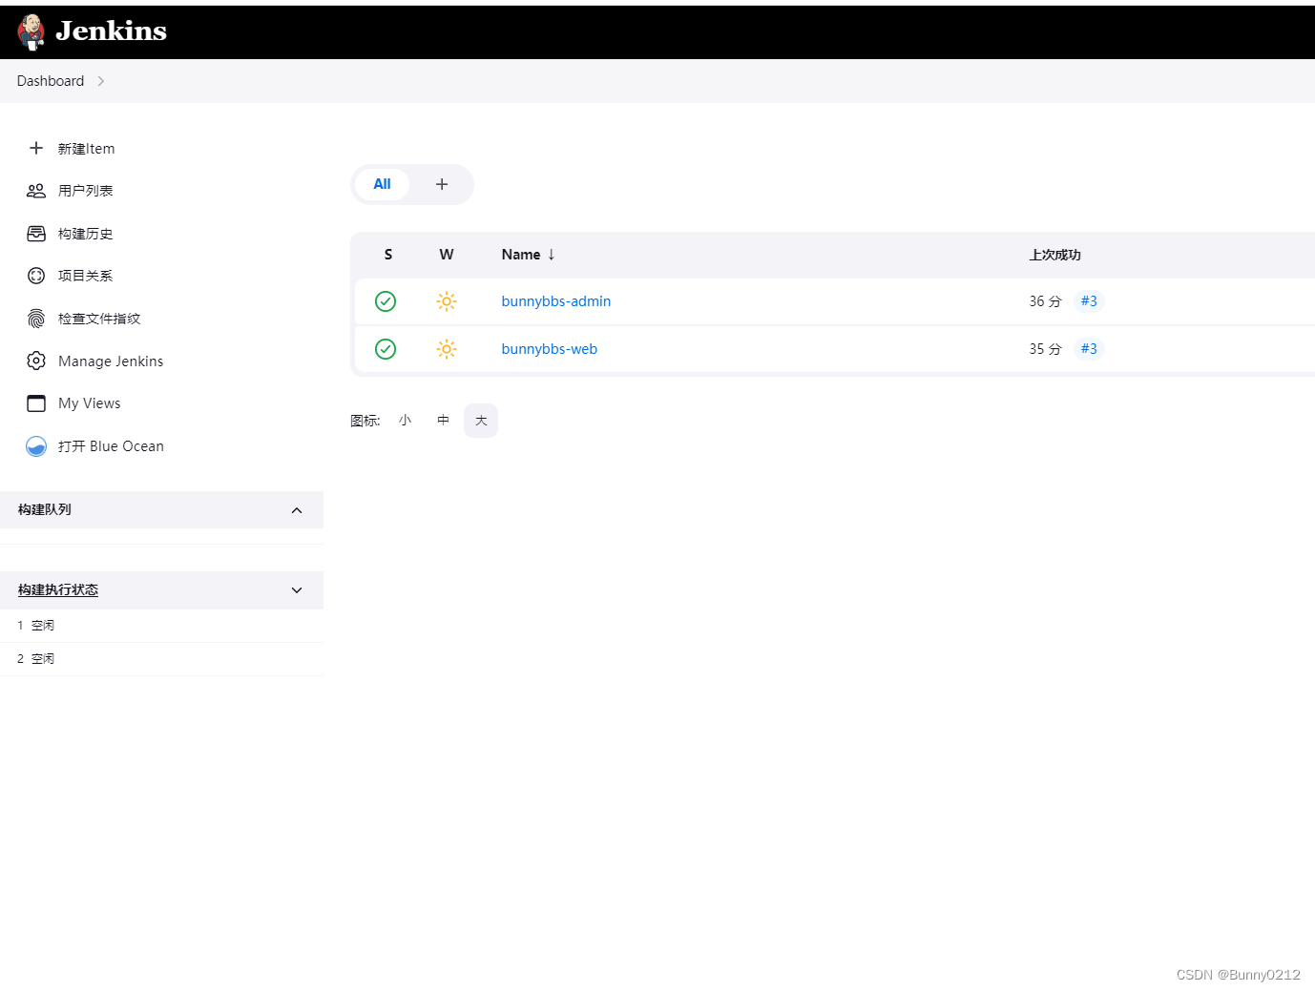Sort jobs by Name column
1315x991 pixels.
pos(521,255)
